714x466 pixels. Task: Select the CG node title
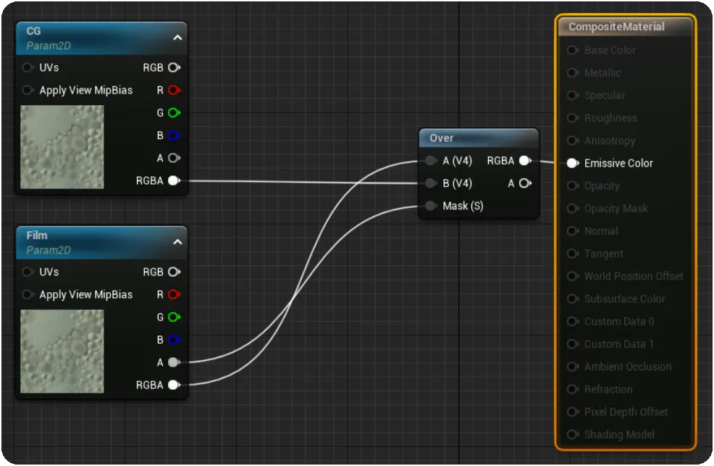[34, 31]
